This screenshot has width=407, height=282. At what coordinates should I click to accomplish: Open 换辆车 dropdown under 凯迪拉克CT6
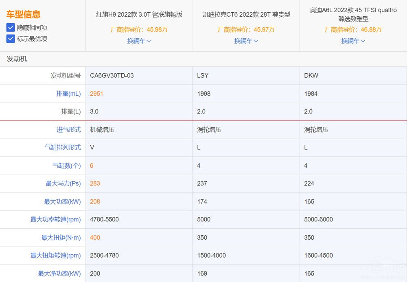246,41
